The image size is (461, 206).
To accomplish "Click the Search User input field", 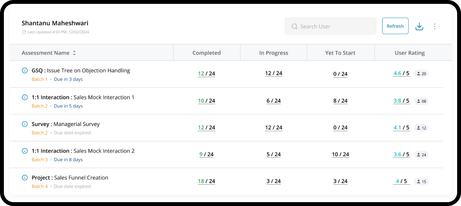I will [x=330, y=26].
